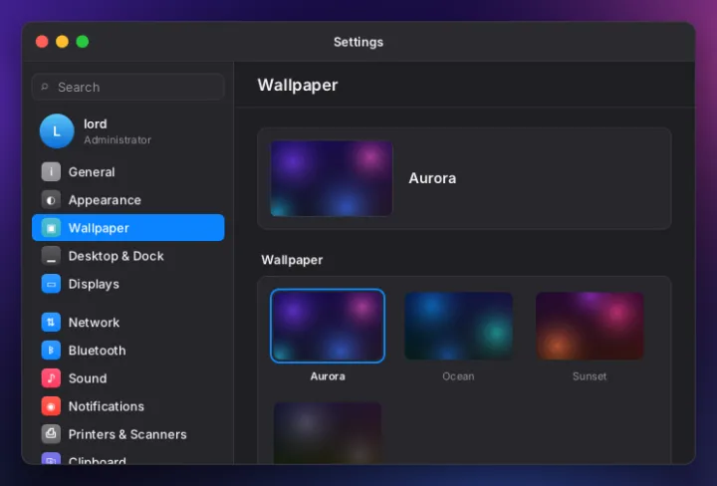Open Network settings
This screenshot has width=717, height=486.
[x=128, y=323]
